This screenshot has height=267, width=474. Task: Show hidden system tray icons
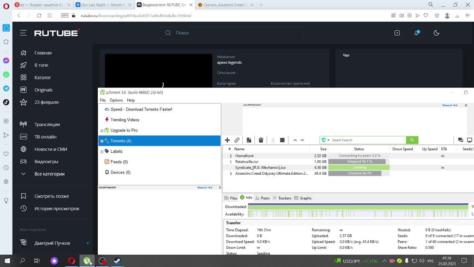coord(384,261)
